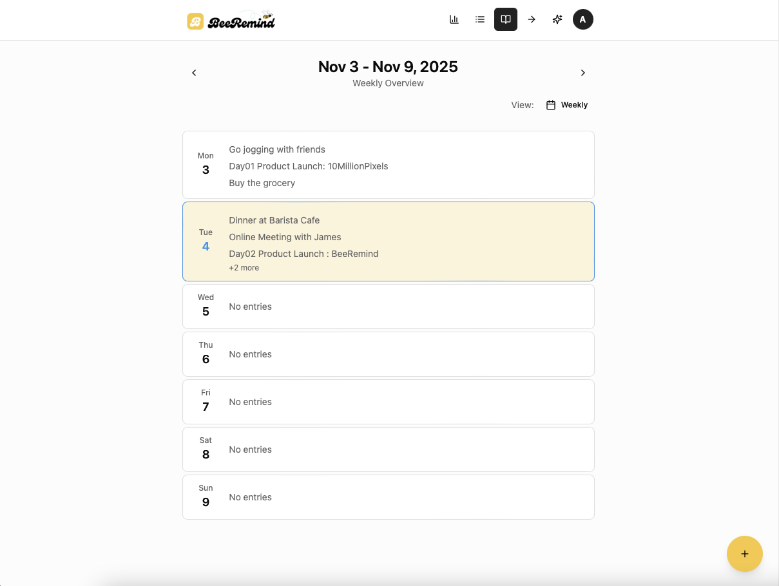Open 'Go jogging with friends' entry
779x586 pixels.
(x=276, y=149)
